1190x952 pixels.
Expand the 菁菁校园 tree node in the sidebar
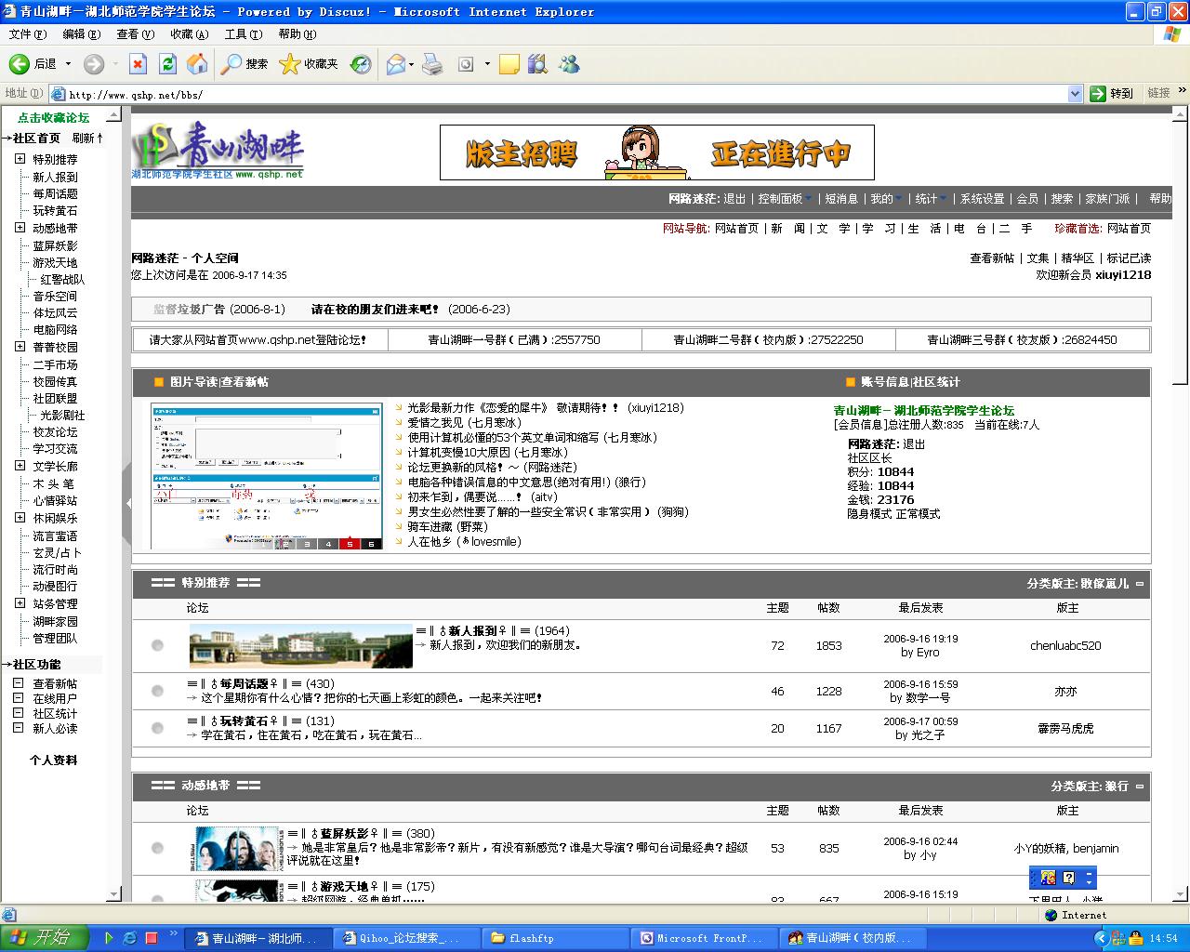tap(20, 347)
